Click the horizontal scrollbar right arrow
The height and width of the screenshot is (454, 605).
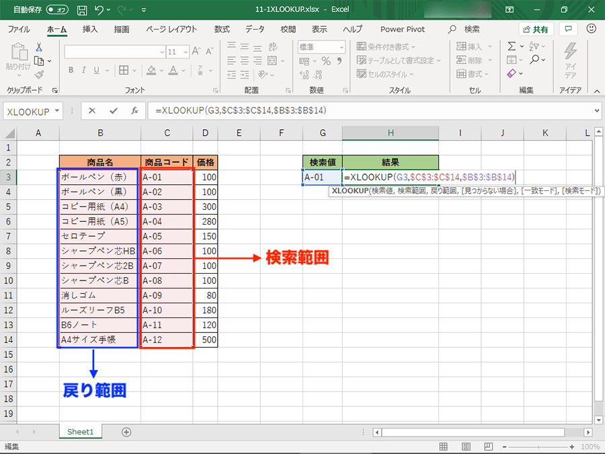[588, 432]
